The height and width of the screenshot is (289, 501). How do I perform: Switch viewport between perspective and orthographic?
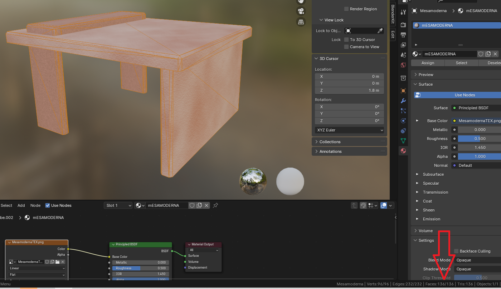[x=301, y=22]
